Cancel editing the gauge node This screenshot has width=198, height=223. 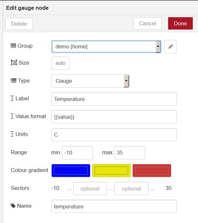(147, 23)
